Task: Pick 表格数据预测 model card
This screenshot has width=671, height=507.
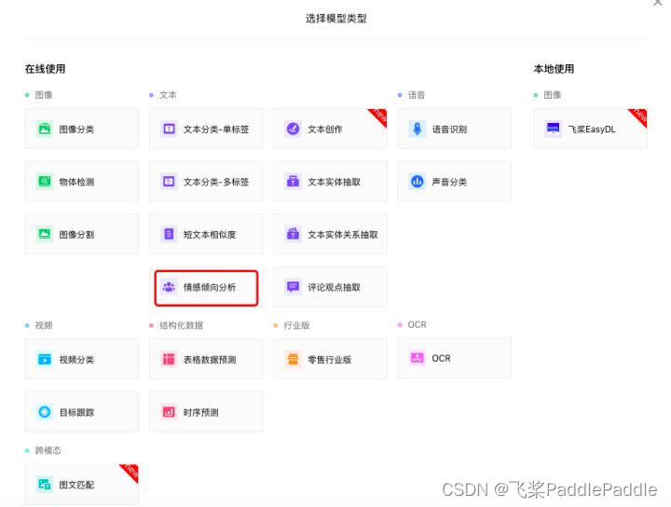Action: [x=206, y=360]
